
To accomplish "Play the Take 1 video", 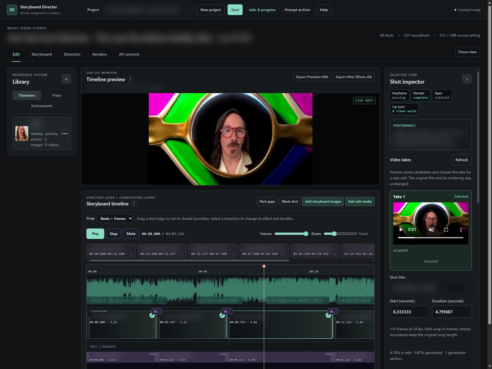I will click(x=401, y=230).
